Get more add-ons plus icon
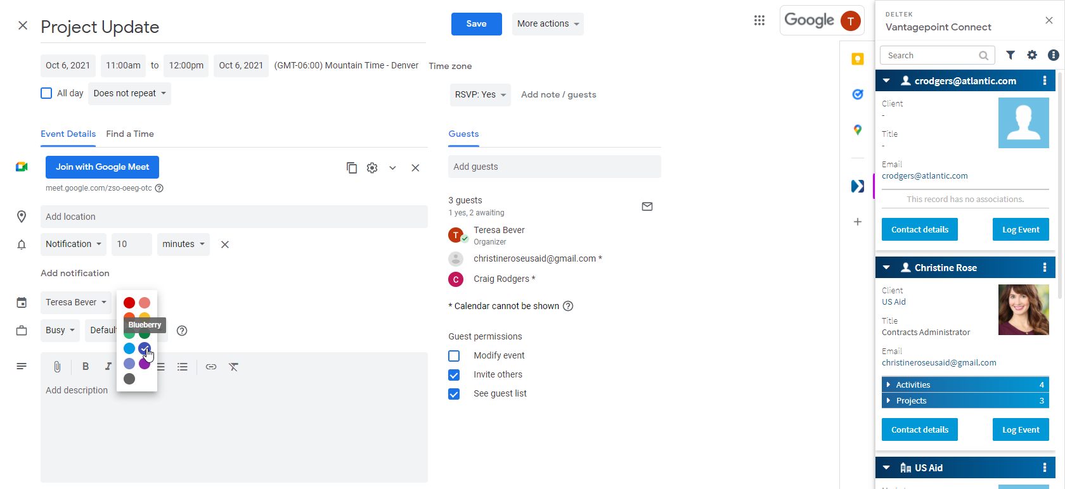Screen dimensions: 1065x489 point(858,222)
